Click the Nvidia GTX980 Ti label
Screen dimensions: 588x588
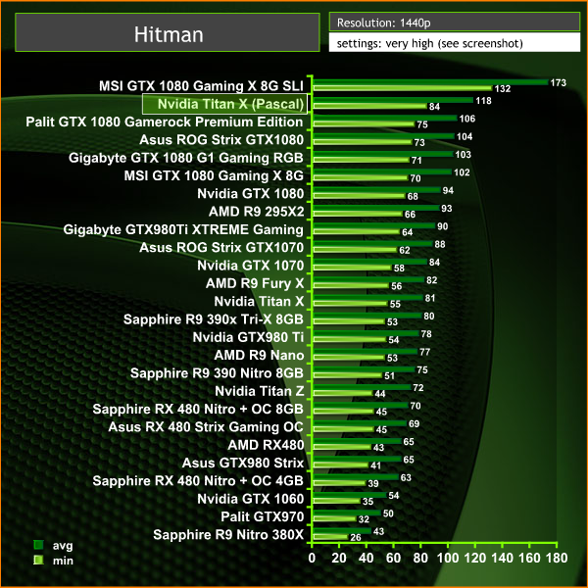coord(248,337)
